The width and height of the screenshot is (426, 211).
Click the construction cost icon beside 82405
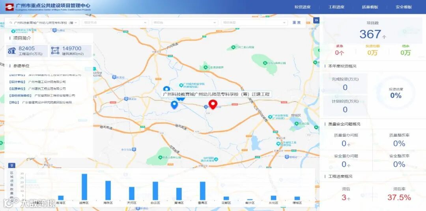[12, 51]
